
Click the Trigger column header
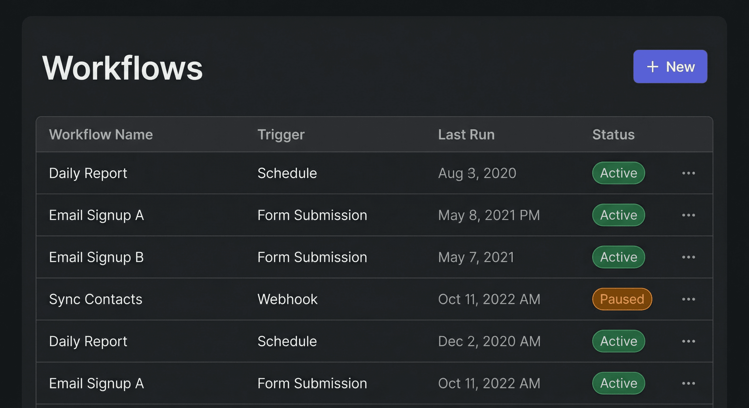[281, 134]
